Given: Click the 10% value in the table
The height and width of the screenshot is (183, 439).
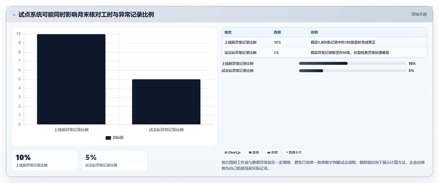Looking at the screenshot, I should (x=277, y=42).
